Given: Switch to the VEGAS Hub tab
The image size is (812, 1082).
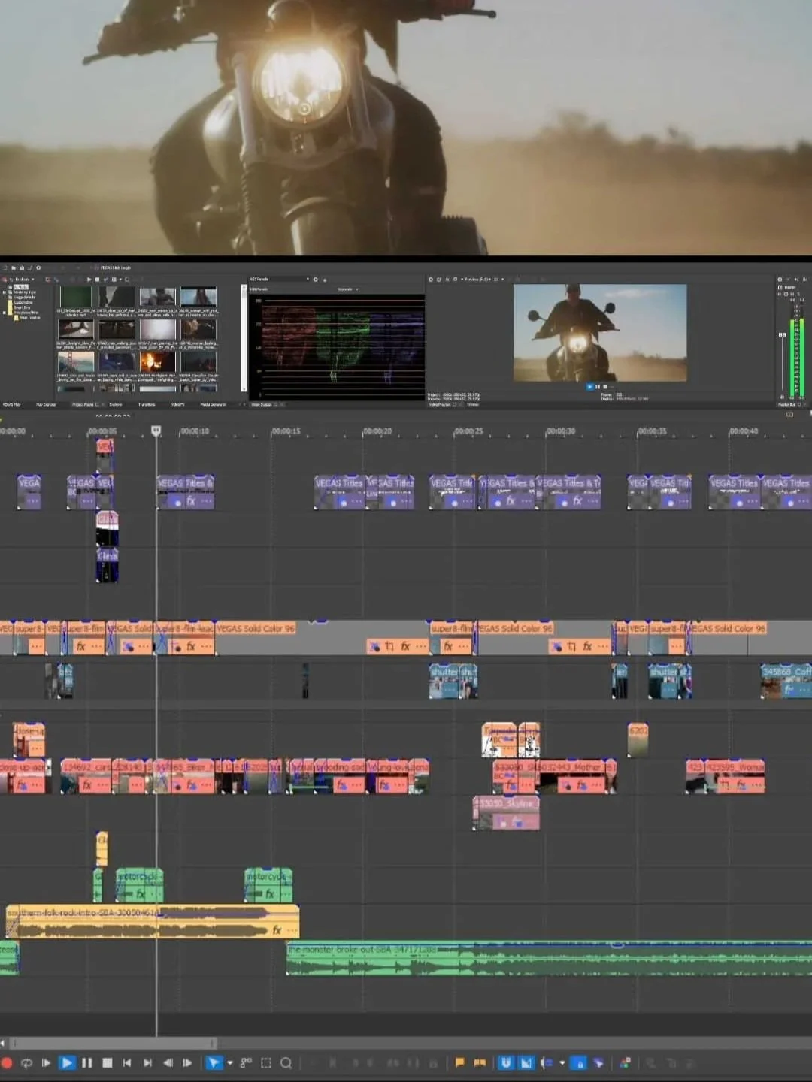Looking at the screenshot, I should pyautogui.click(x=11, y=404).
